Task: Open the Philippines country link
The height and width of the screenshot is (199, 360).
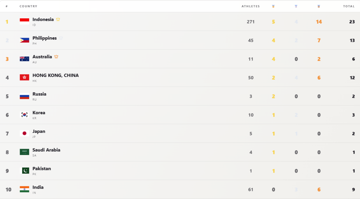Action: 45,38
